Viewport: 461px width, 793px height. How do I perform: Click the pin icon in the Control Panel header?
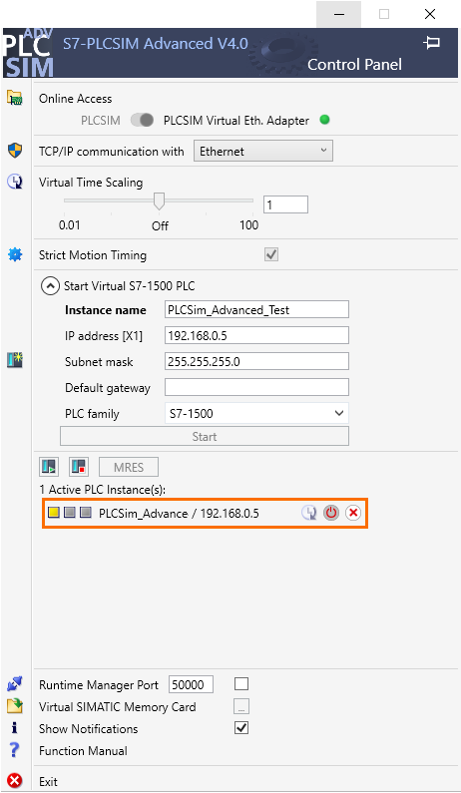[x=432, y=43]
